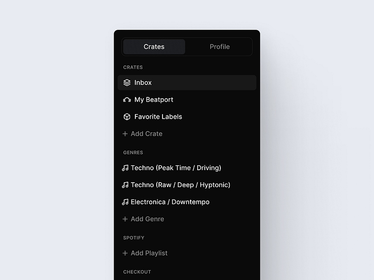Select the Techno (Peak Time / Driving) genre
374x280 pixels.
(x=176, y=168)
